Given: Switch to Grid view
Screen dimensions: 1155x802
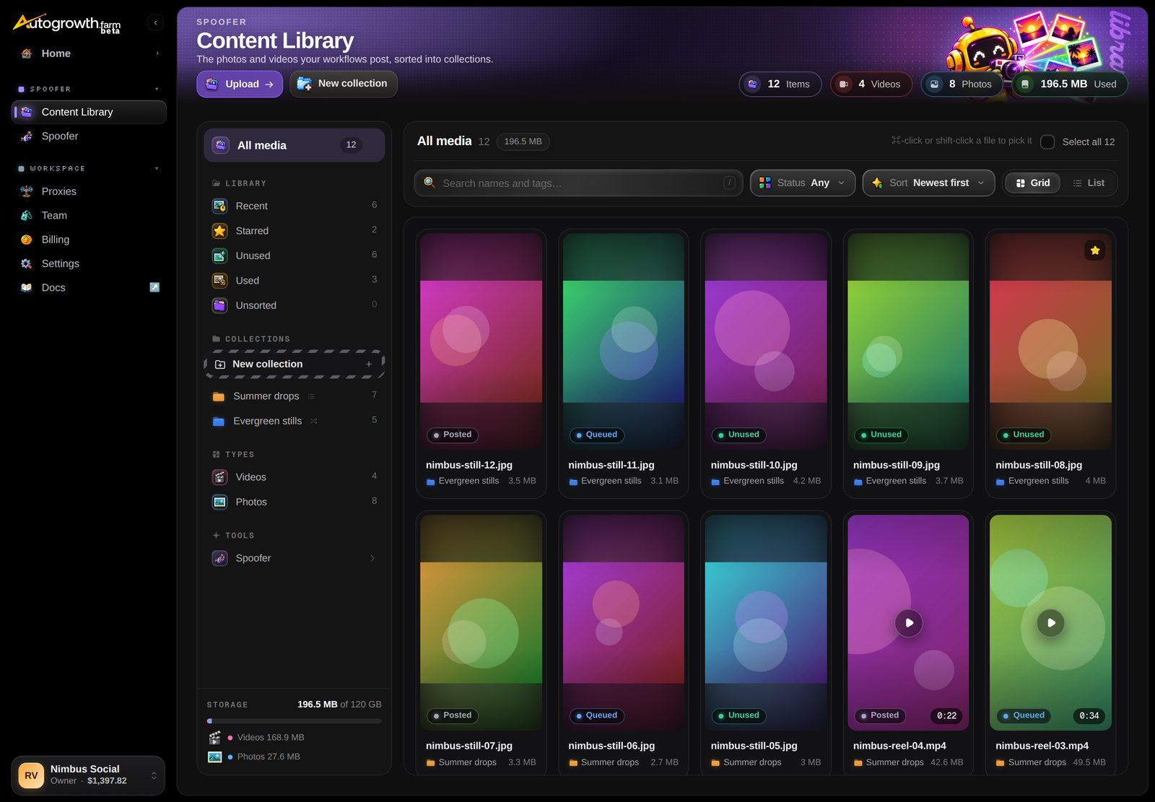Looking at the screenshot, I should point(1033,183).
